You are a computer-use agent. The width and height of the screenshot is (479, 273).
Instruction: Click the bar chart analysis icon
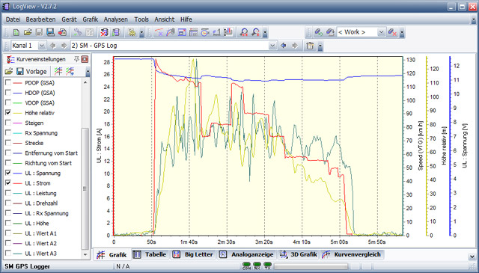(x=228, y=32)
